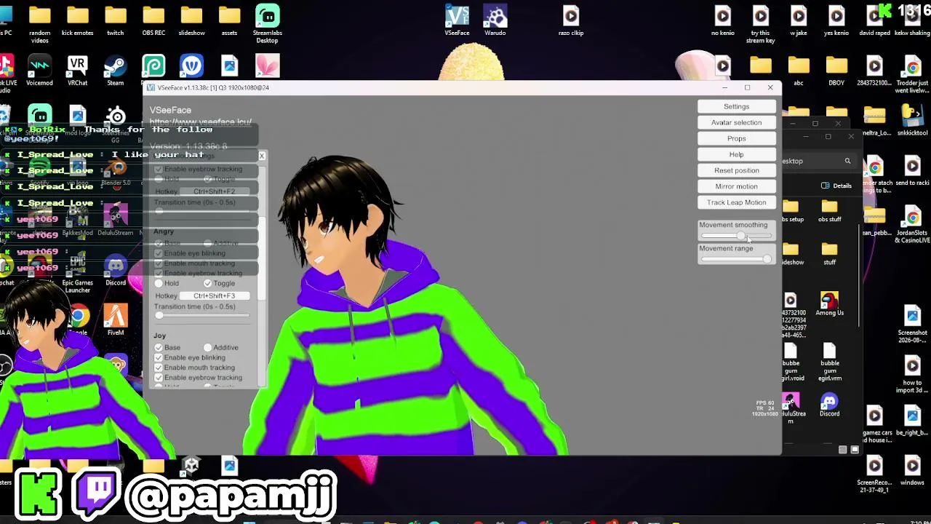
Task: Open the twitch folder on the desktop
Action: coord(115,21)
